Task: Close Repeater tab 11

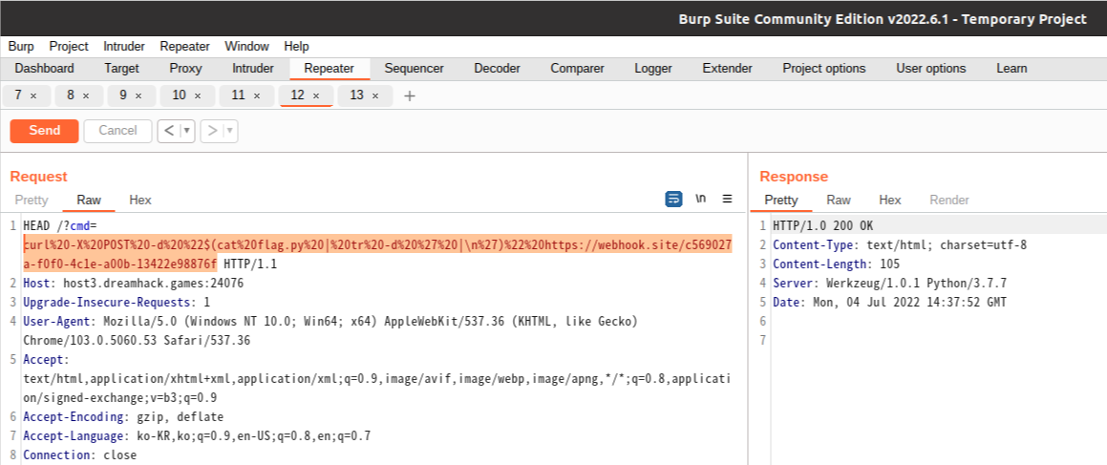Action: pyautogui.click(x=256, y=95)
